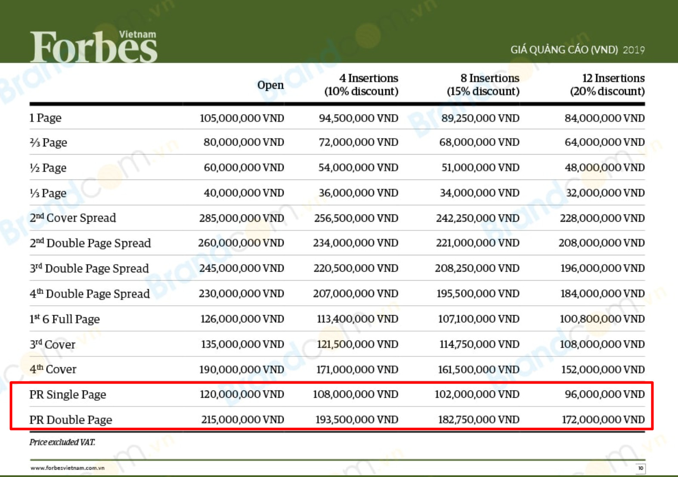Select the 'PR Single Page' row label
This screenshot has height=477, width=678.
pos(68,394)
